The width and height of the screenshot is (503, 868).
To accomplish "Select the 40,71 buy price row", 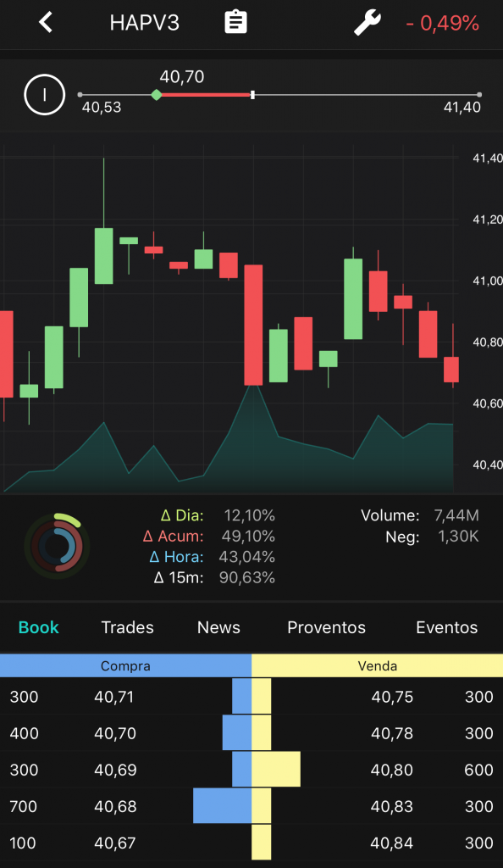I will coord(125,697).
